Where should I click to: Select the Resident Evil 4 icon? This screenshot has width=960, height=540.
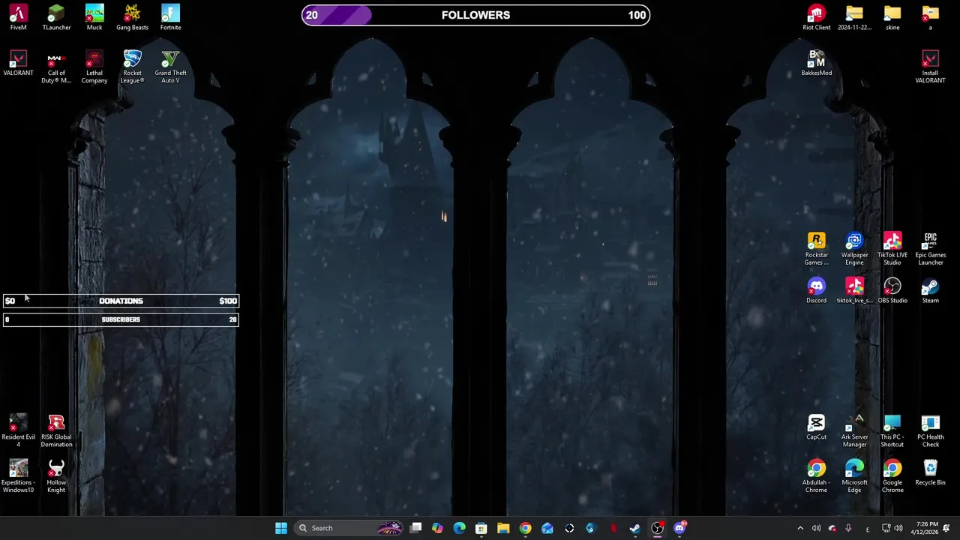18,431
